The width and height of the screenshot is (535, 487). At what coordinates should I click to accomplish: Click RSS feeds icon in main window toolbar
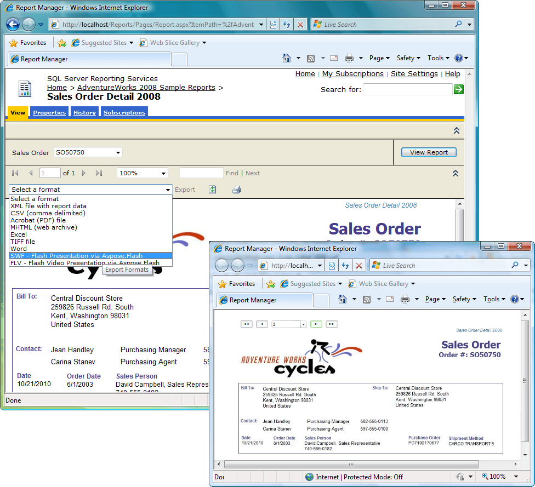[311, 58]
